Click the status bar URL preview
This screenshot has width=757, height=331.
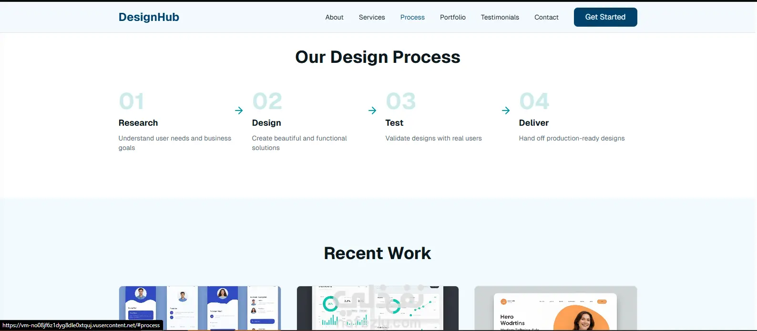tap(81, 325)
